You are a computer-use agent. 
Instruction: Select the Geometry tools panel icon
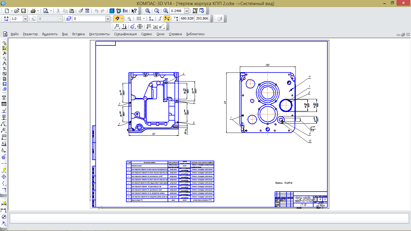tap(4, 43)
